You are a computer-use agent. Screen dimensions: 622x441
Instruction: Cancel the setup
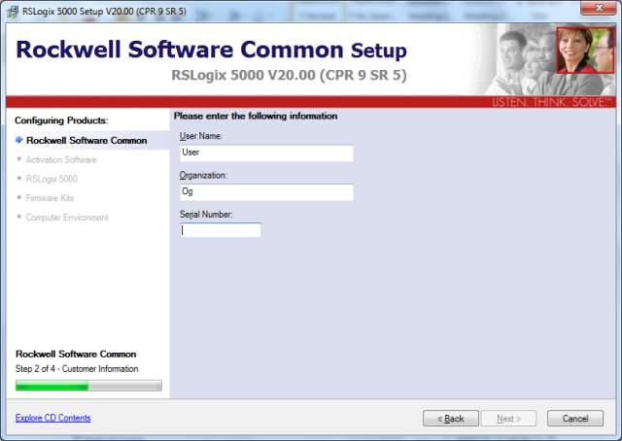click(x=575, y=419)
